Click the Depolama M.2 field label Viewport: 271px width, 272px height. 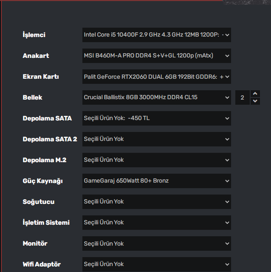click(44, 160)
